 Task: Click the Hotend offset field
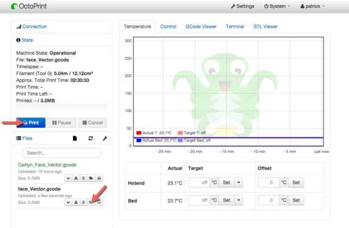[x=269, y=182]
